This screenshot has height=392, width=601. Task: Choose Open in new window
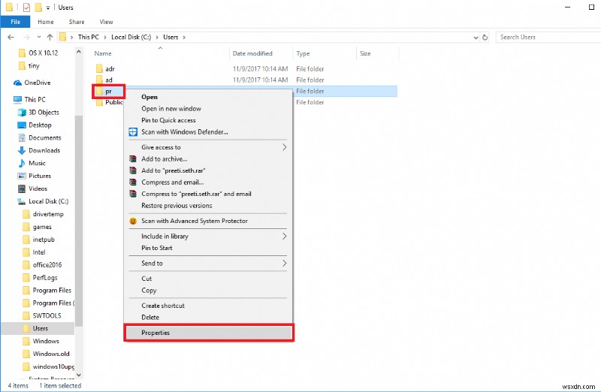(x=171, y=108)
